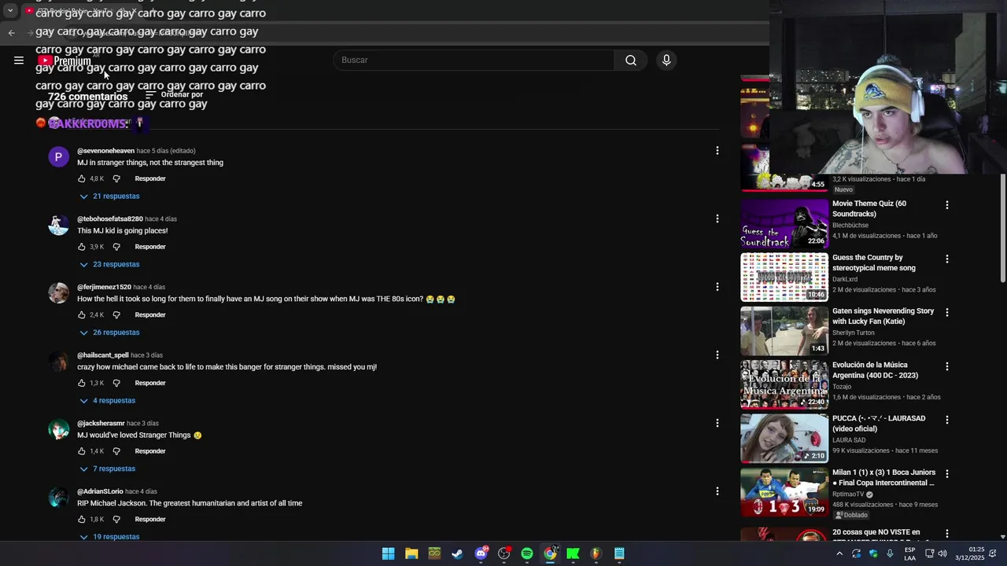Click Responder on @tebohosefatsa8280 comment
The image size is (1007, 566).
point(150,247)
